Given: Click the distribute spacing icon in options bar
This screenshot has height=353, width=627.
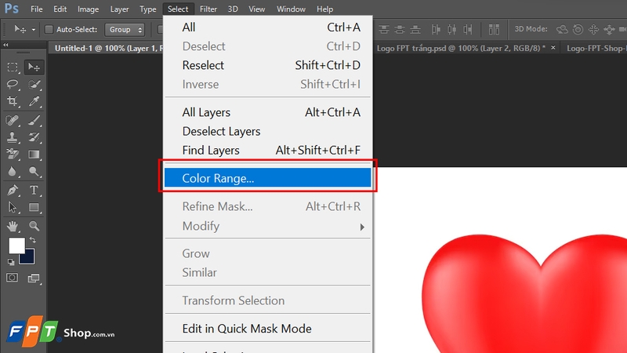Looking at the screenshot, I should pos(494,29).
